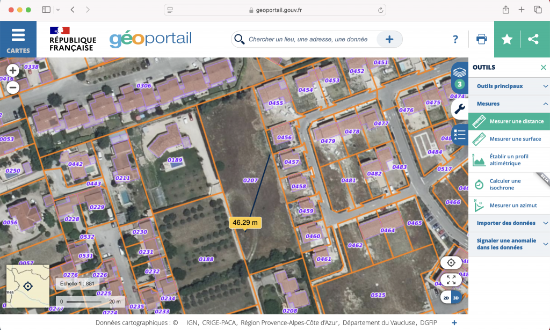Collapse the Mesures section
Screen dimensions: 550x330
click(509, 104)
